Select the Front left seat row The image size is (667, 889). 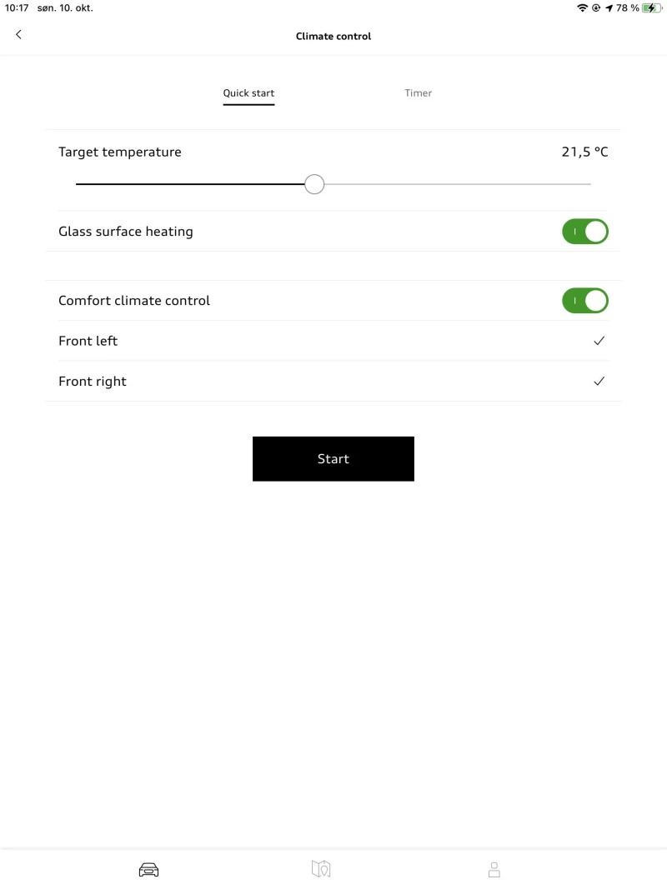88,341
